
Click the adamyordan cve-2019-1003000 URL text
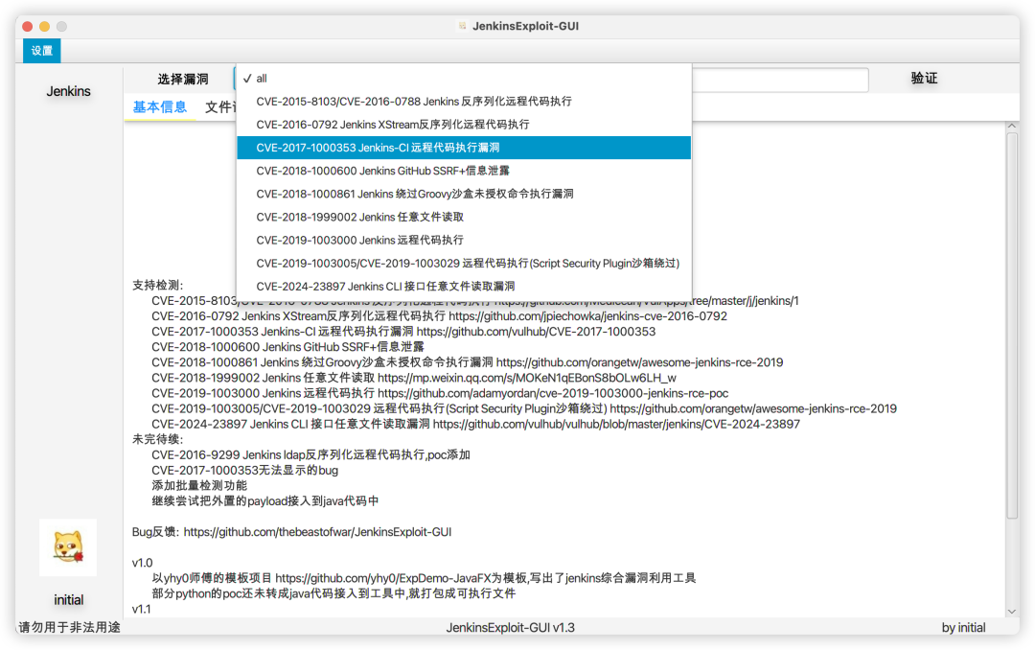553,393
